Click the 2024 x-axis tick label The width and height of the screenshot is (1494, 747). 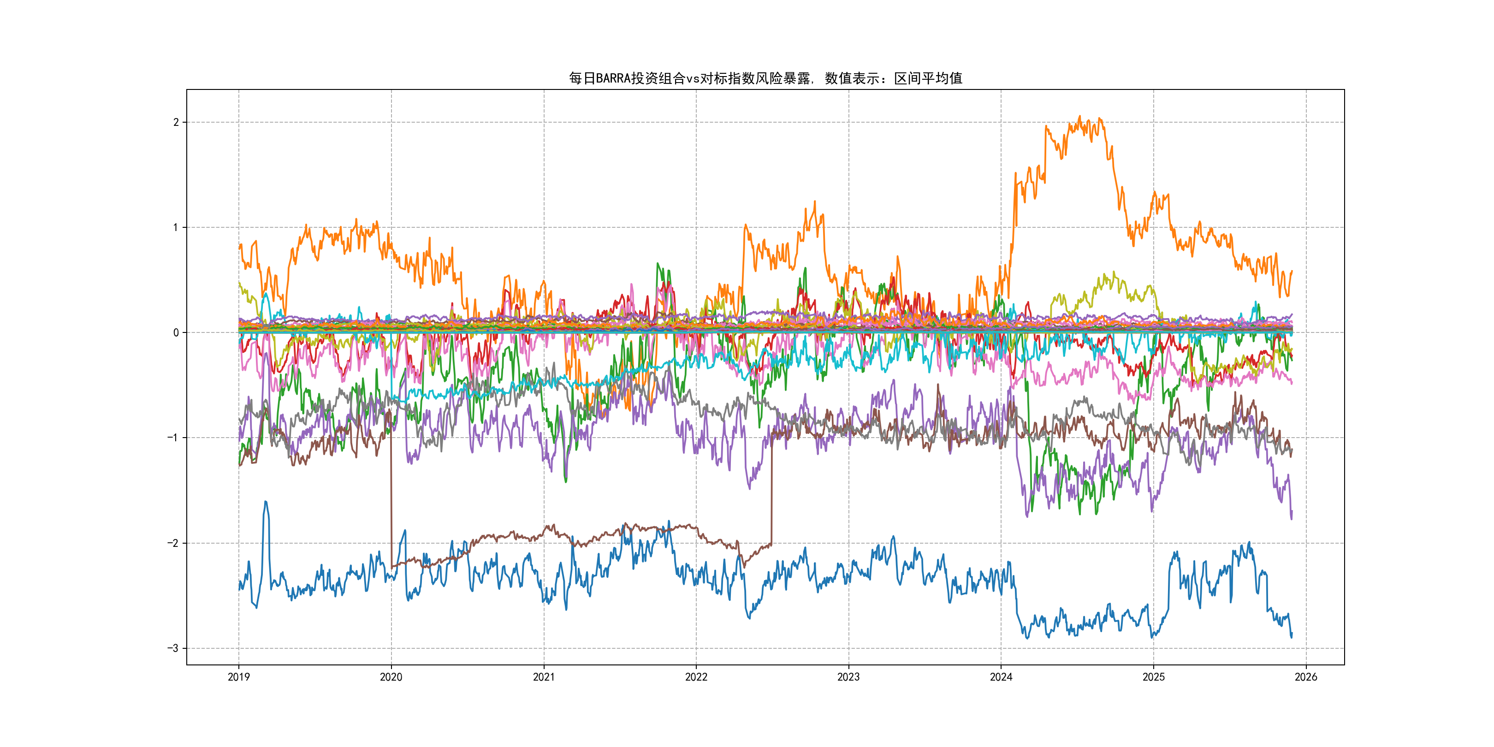click(x=1001, y=677)
